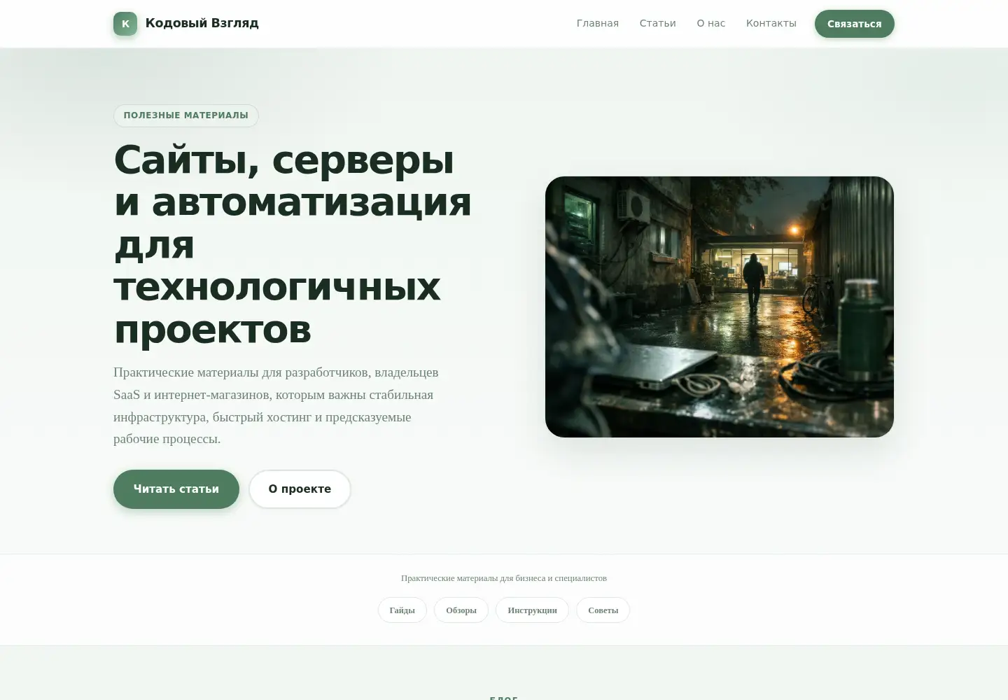Click the heading Сайты, серверы и автоматизация
1008x700 pixels.
[x=293, y=244]
